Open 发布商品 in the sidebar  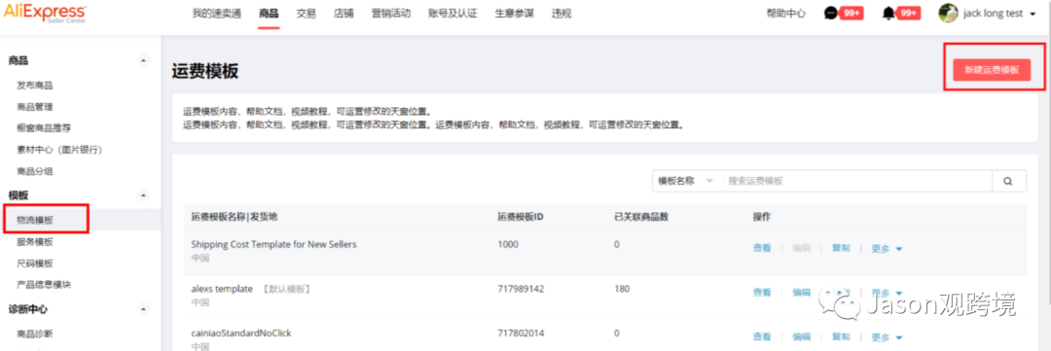click(35, 85)
